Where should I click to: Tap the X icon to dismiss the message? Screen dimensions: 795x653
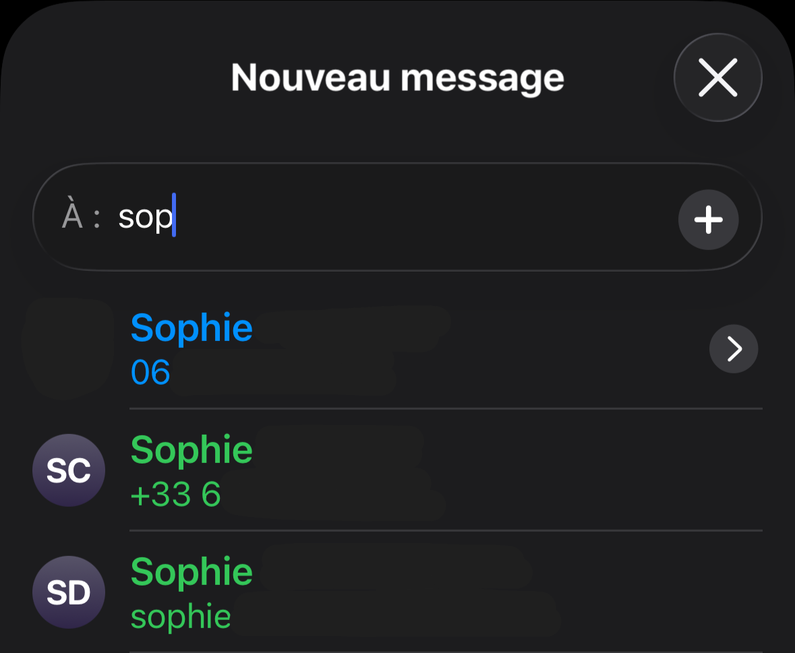717,77
